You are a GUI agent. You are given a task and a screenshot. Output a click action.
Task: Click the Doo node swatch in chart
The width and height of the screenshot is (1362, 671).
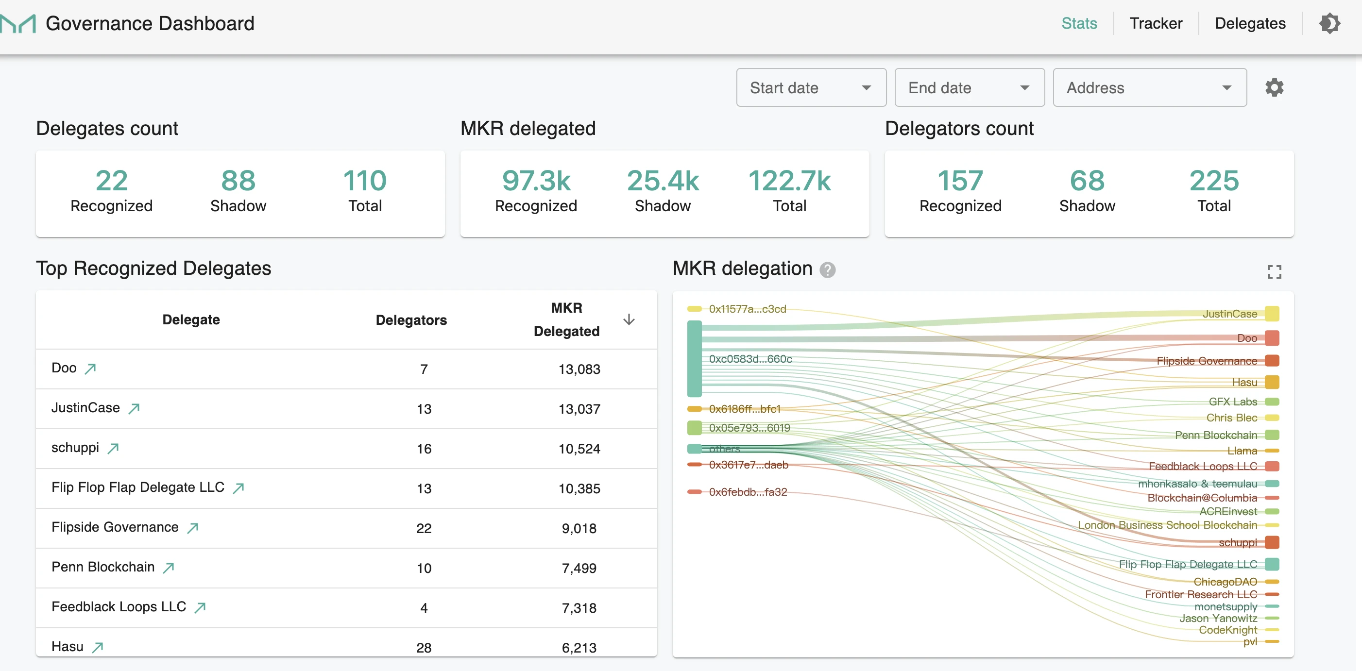[x=1272, y=338]
